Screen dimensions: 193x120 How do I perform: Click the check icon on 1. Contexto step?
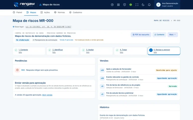pos(16,50)
